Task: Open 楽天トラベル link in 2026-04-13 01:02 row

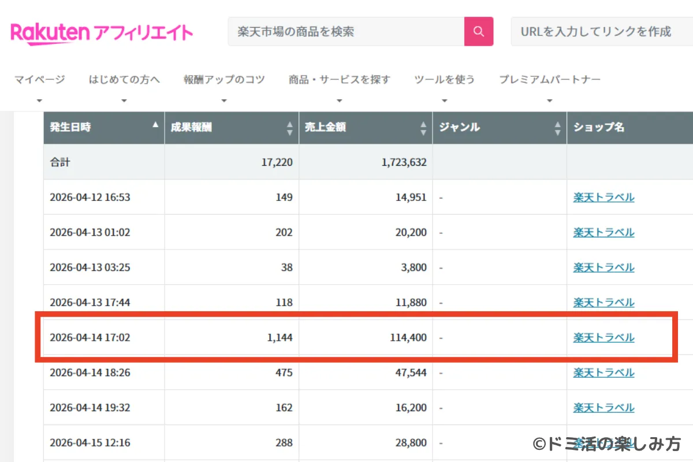Action: [603, 232]
